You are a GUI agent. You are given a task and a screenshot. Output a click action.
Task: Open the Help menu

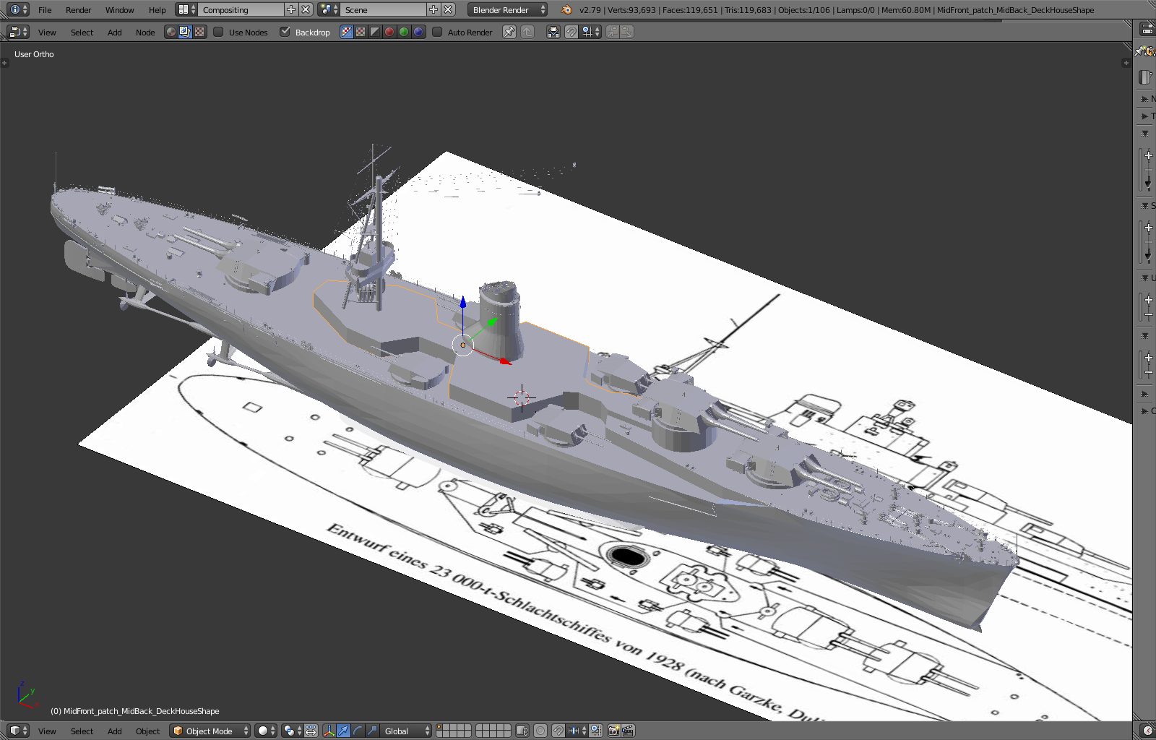(158, 10)
